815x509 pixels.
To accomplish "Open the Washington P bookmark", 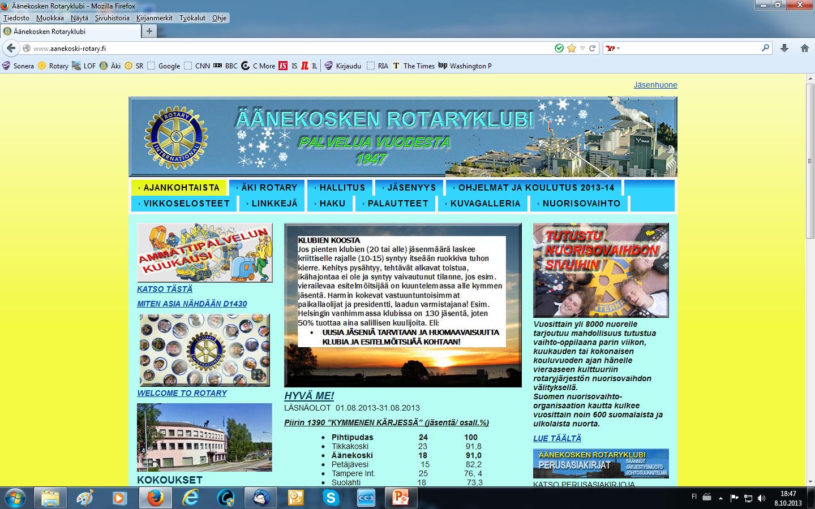I will tap(465, 66).
